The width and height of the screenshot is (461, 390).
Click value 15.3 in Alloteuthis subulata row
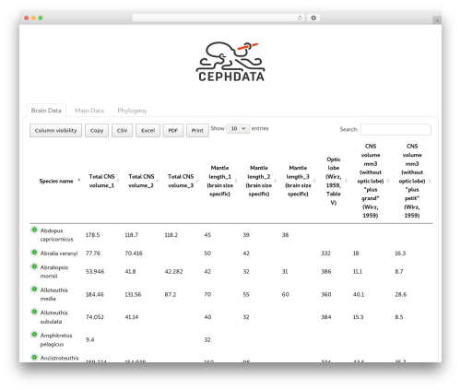(x=358, y=317)
